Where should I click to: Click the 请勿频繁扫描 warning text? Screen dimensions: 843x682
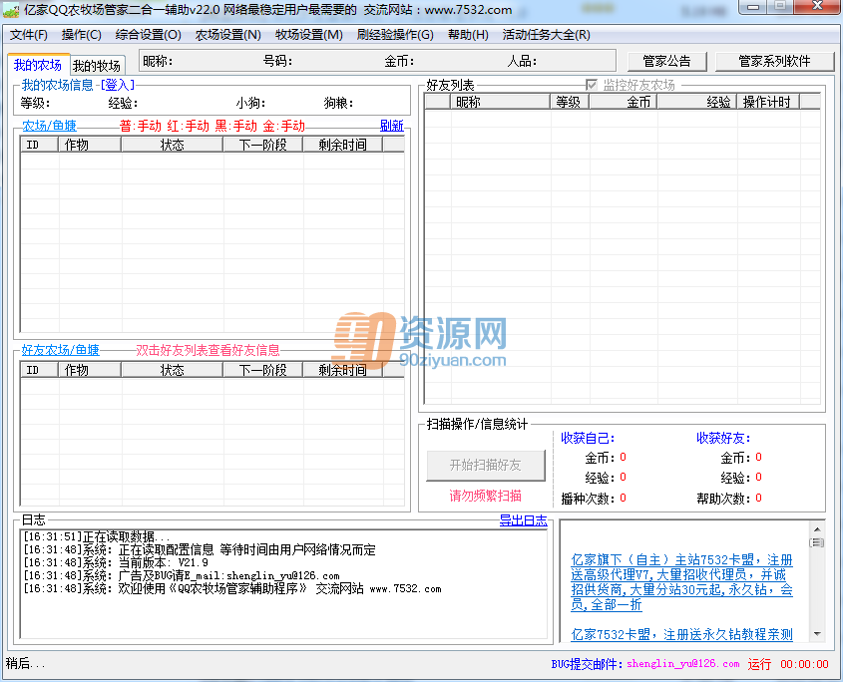(486, 496)
